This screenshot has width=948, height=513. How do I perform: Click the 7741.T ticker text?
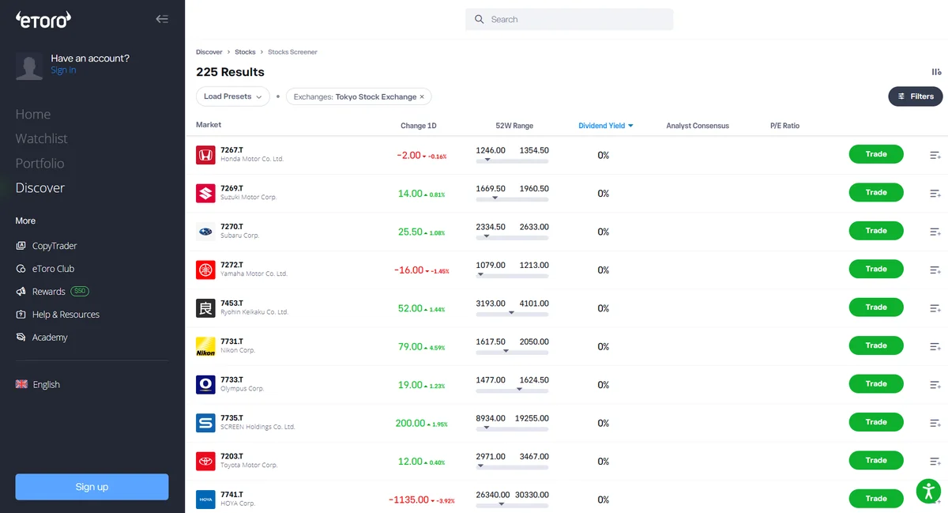tap(231, 494)
